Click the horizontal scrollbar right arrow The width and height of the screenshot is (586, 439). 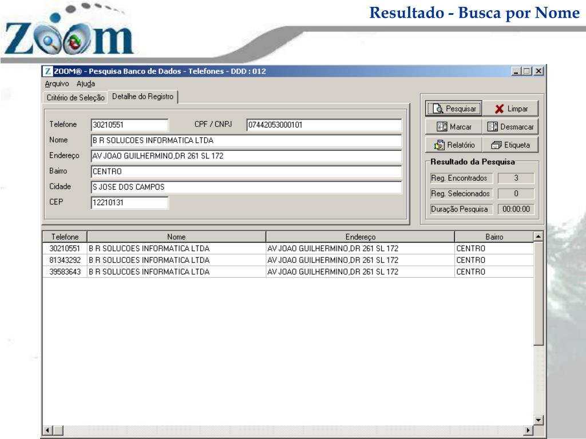528,430
